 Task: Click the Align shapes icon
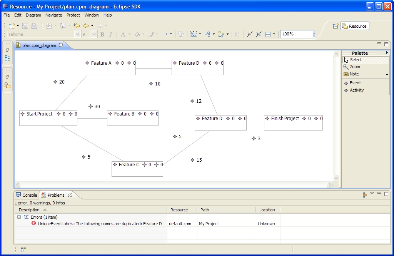(x=221, y=34)
